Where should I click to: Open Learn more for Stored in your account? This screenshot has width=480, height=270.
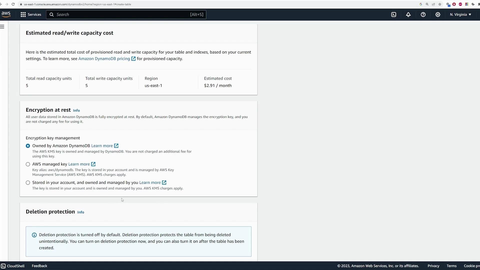(x=150, y=182)
